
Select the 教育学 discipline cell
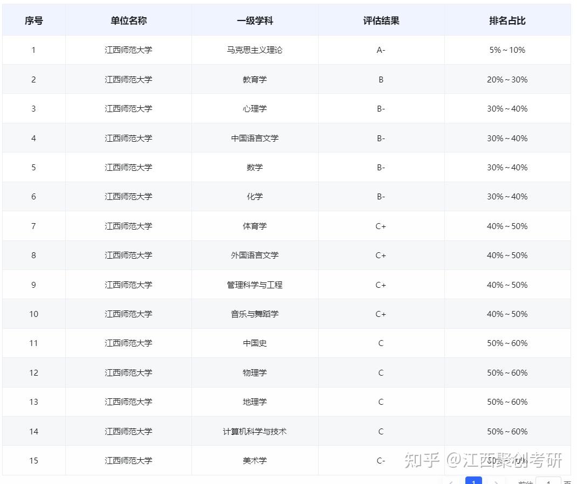[255, 79]
